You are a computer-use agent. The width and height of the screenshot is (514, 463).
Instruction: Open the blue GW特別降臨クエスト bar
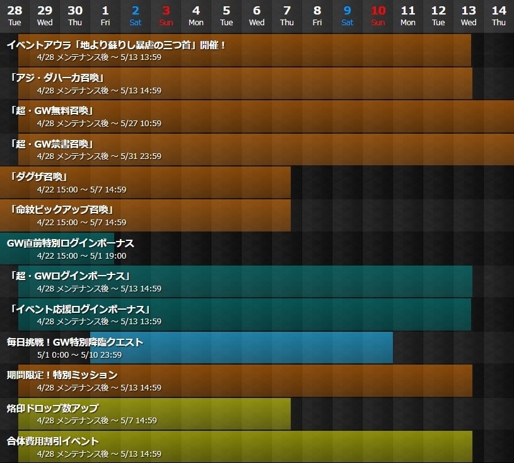click(x=242, y=348)
